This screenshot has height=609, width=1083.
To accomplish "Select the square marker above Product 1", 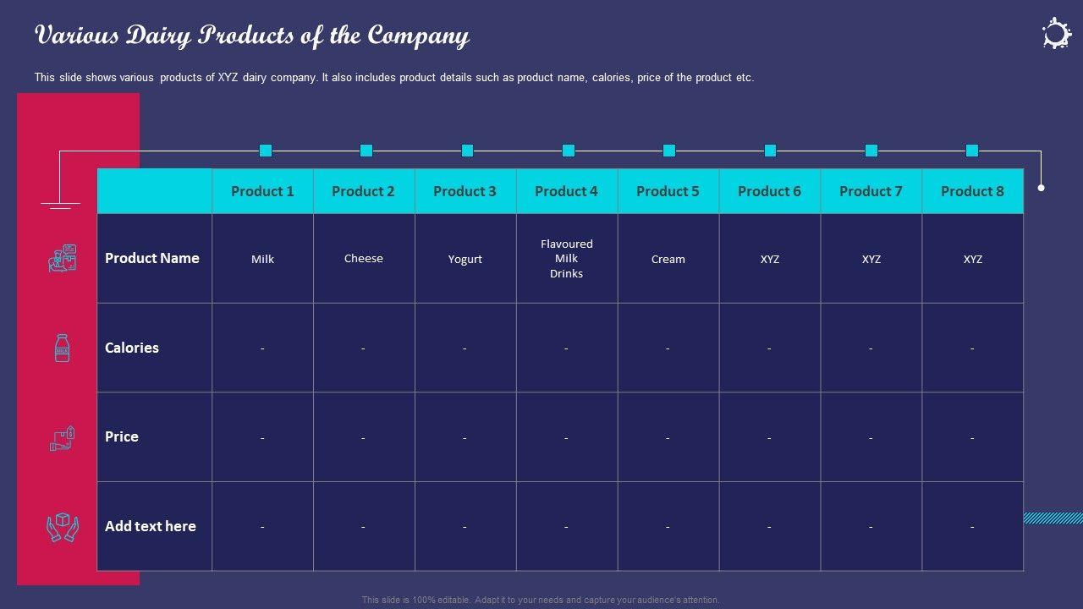I will [266, 151].
